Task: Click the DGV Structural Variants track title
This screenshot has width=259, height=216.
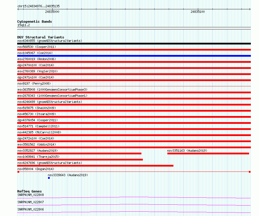Action: [41, 37]
